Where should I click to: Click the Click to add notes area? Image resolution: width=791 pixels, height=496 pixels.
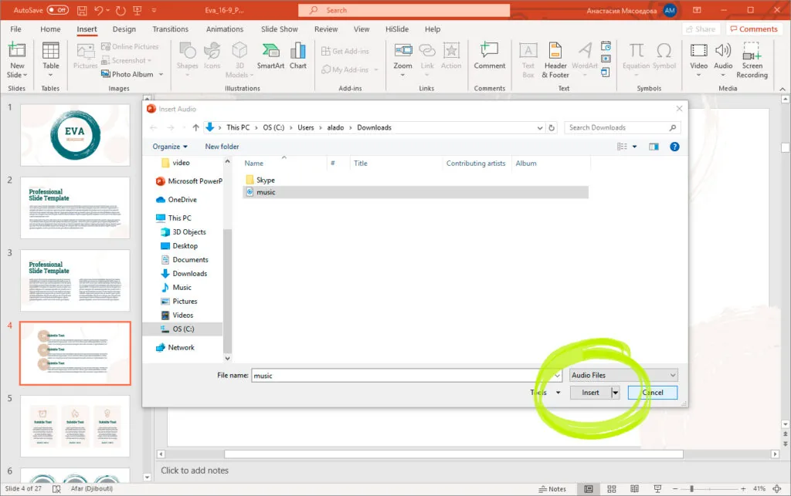[195, 471]
